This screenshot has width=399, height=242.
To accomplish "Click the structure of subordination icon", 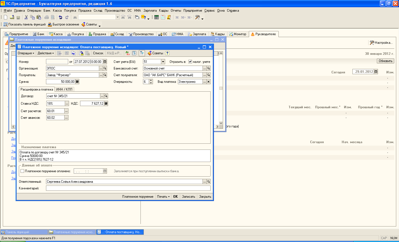I will (x=134, y=53).
